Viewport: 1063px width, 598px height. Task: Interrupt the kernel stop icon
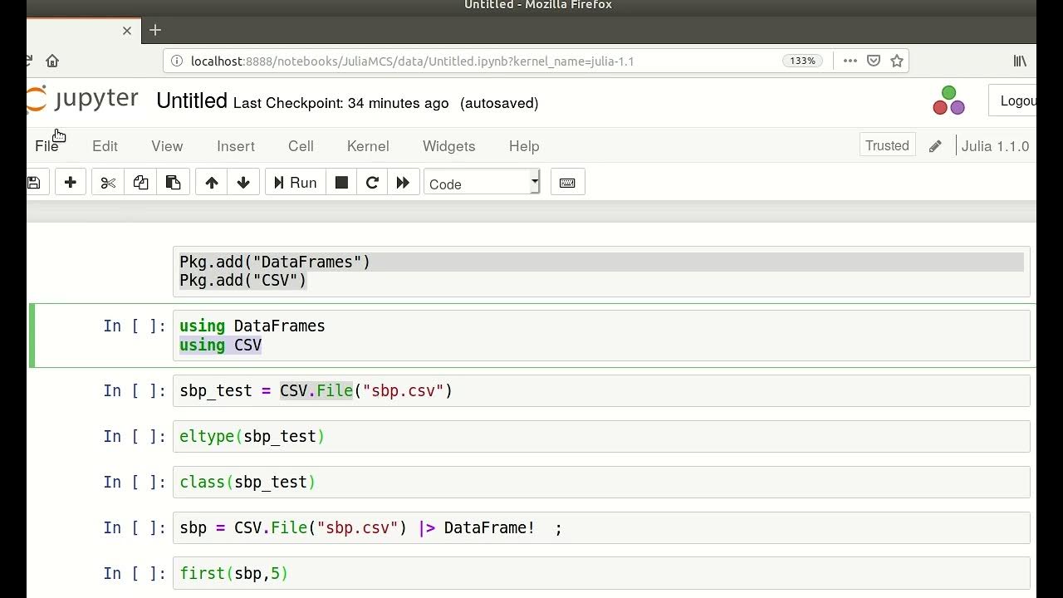341,183
